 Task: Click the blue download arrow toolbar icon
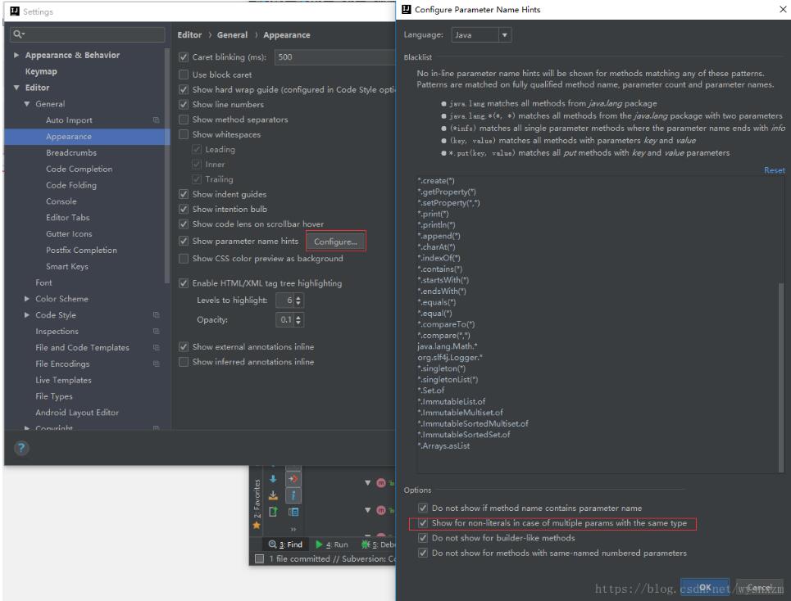coord(272,479)
